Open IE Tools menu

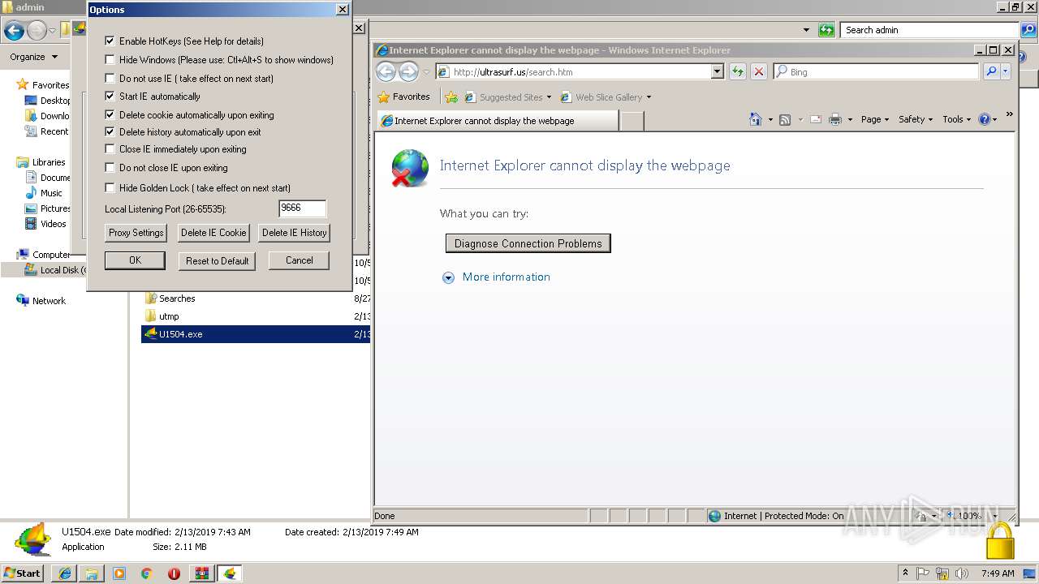[957, 119]
